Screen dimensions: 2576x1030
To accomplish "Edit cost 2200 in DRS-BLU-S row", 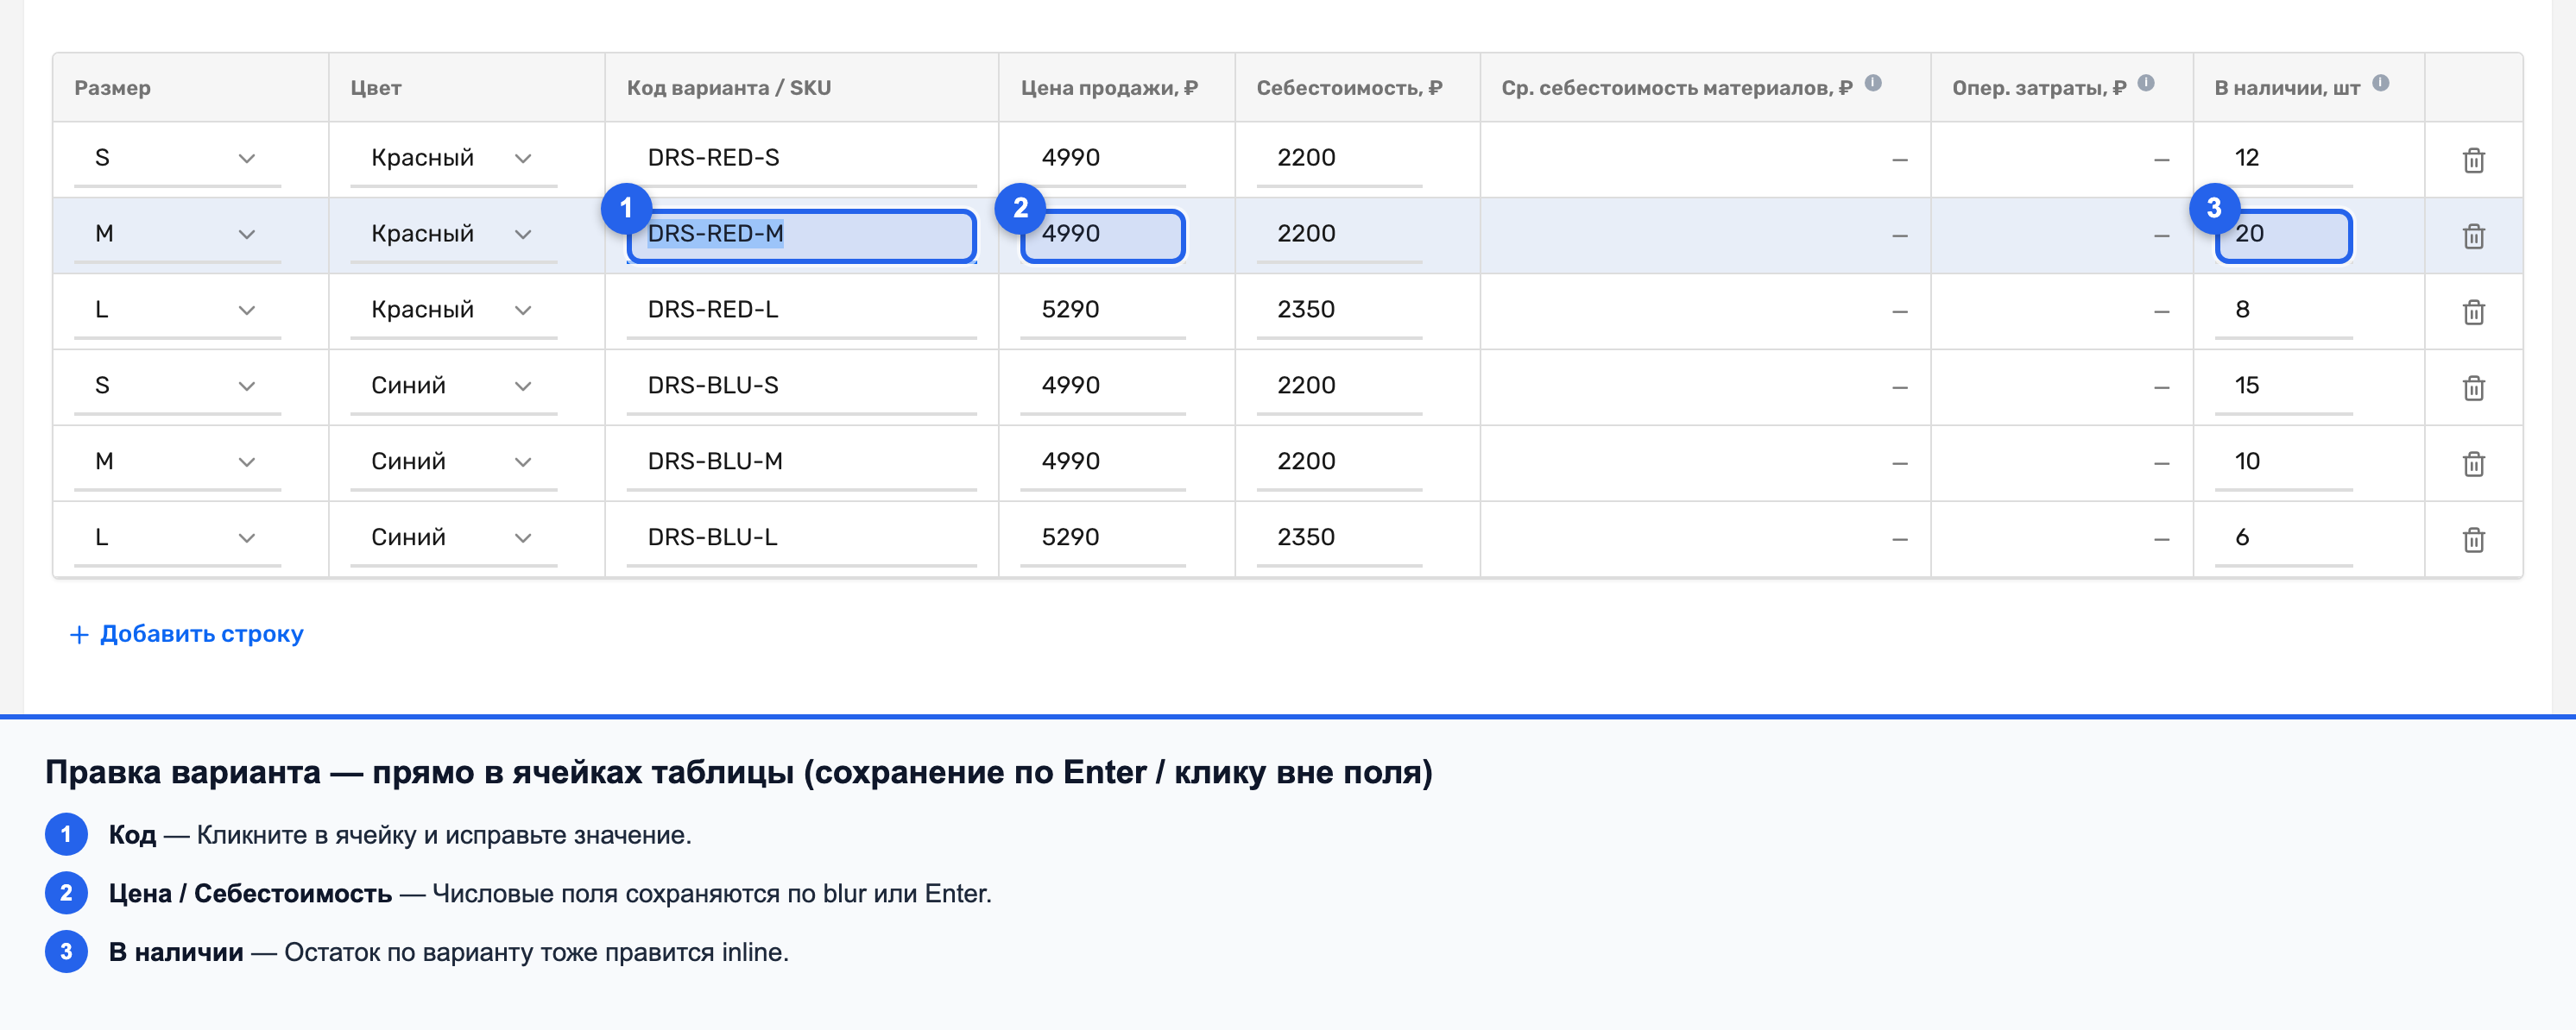I will 1339,386.
